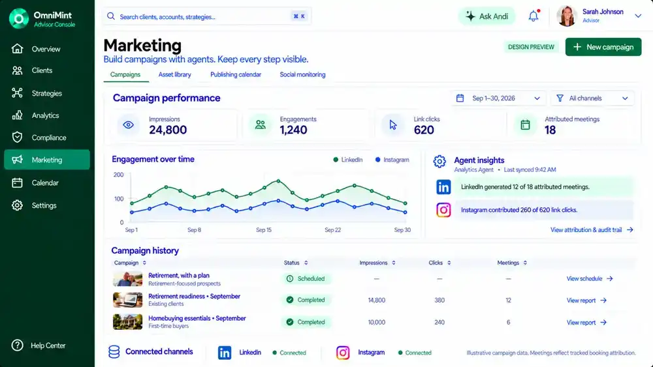Viewport: 653px width, 367px height.
Task: Click the OmniMint logo icon
Action: point(19,18)
